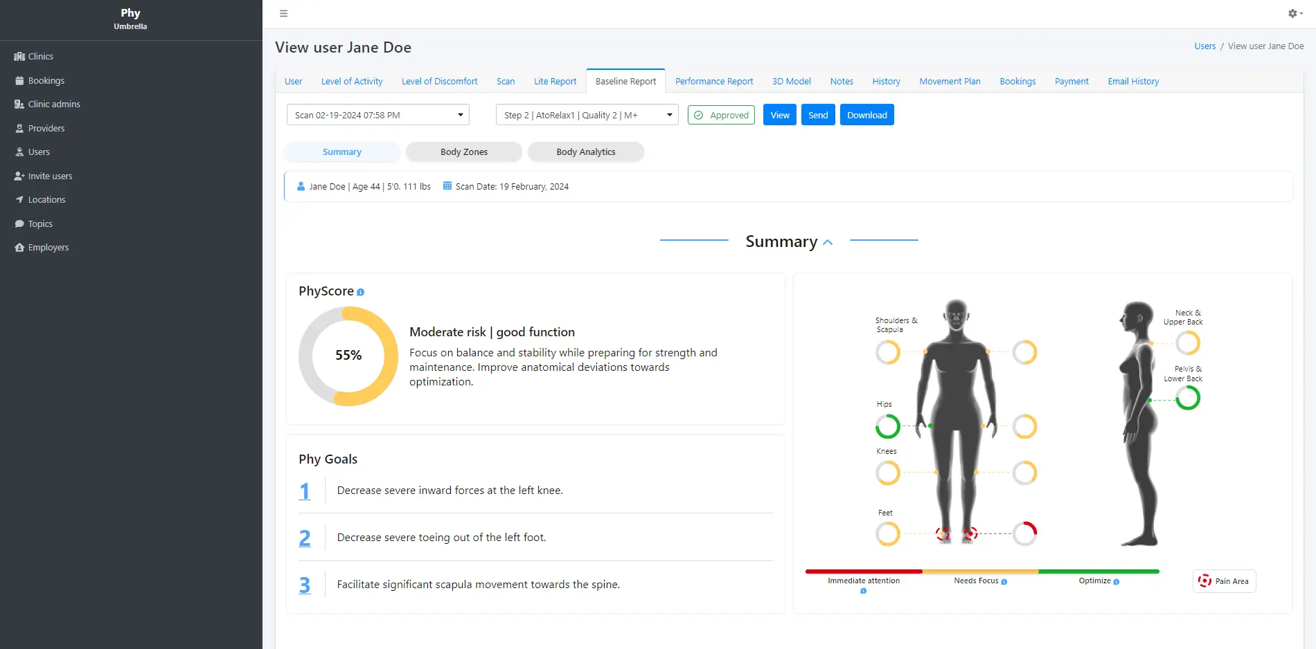
Task: Open the scan date dropdown
Action: point(377,114)
